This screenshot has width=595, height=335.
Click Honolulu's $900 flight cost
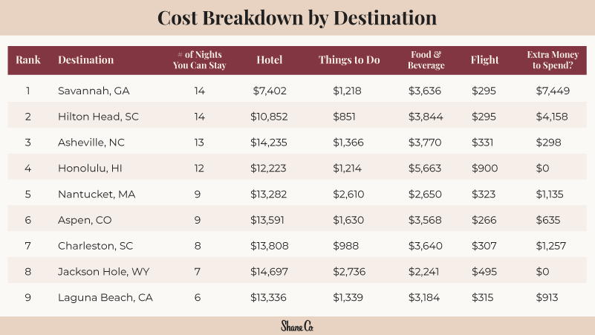(484, 169)
